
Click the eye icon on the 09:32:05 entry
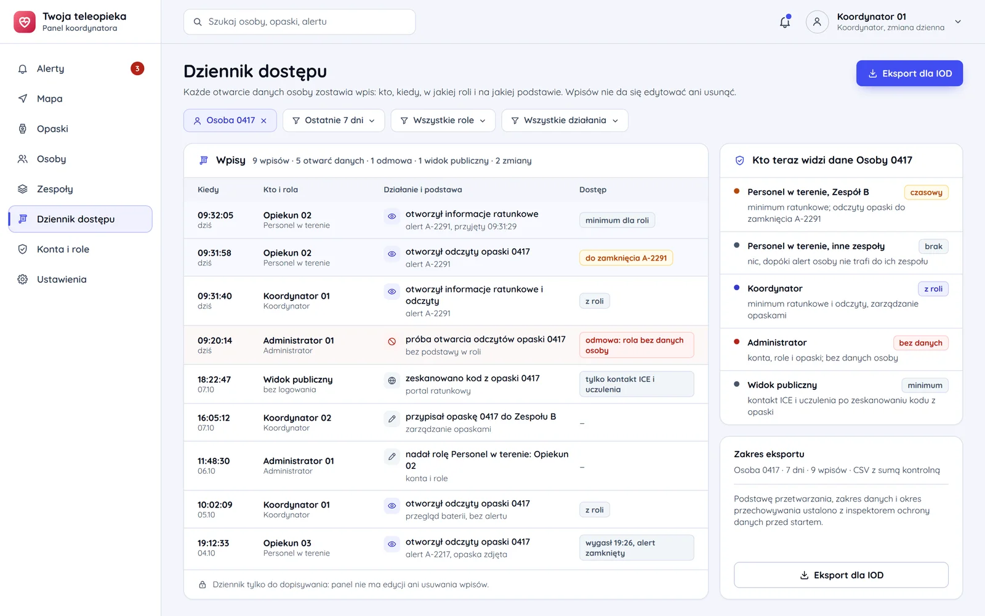pos(392,216)
